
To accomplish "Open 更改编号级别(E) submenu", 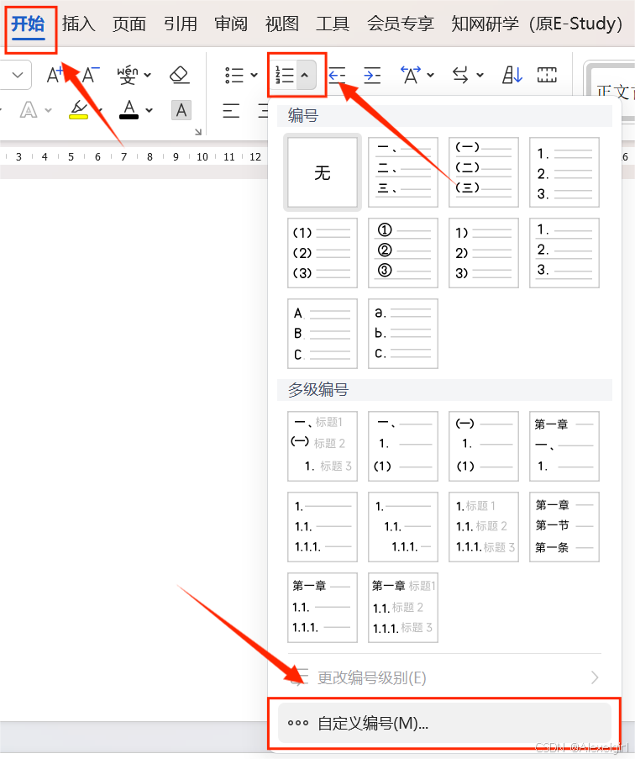I will pyautogui.click(x=445, y=677).
